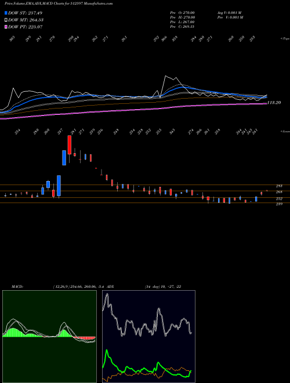The width and height of the screenshot is (290, 383).
Task: Click the '<Tops' label at right edge
Action: [x=285, y=39]
